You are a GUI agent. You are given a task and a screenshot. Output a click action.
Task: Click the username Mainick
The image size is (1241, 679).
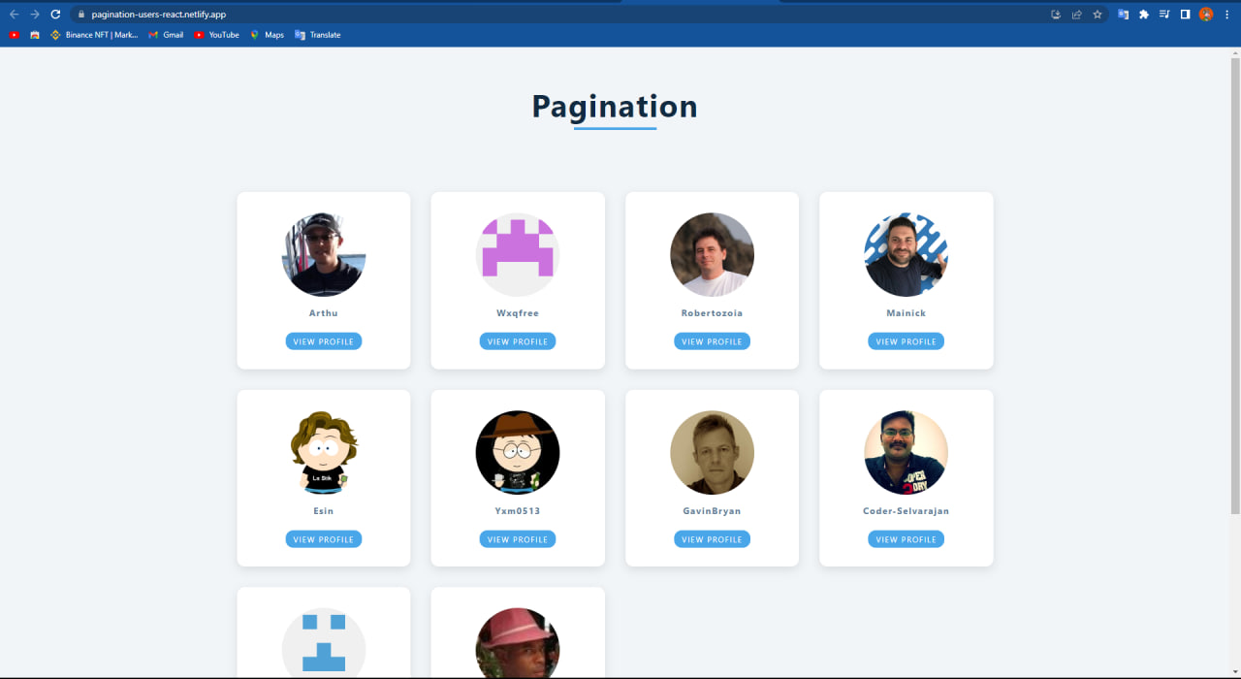[907, 313]
